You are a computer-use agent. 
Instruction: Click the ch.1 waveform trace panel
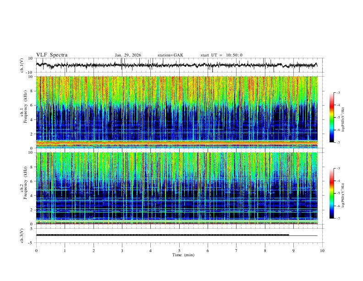tap(179, 65)
